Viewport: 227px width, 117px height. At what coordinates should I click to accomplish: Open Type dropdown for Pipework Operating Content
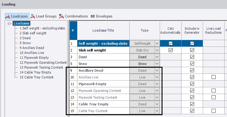pos(157,91)
